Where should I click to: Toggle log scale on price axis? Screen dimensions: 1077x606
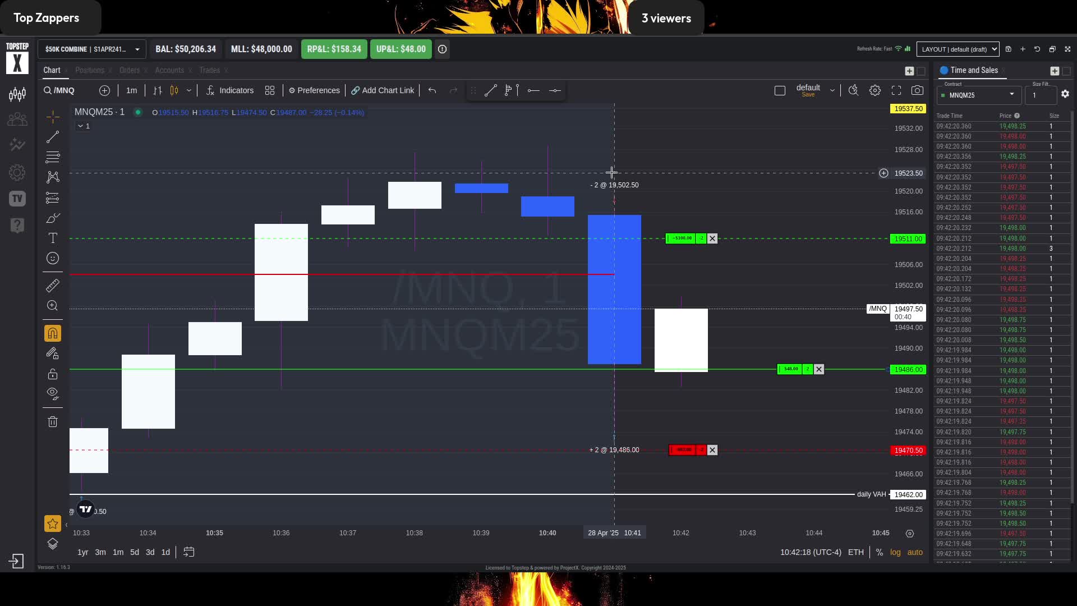895,552
